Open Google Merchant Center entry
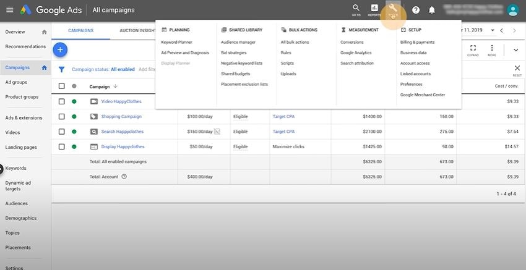526x270 pixels. (x=423, y=95)
